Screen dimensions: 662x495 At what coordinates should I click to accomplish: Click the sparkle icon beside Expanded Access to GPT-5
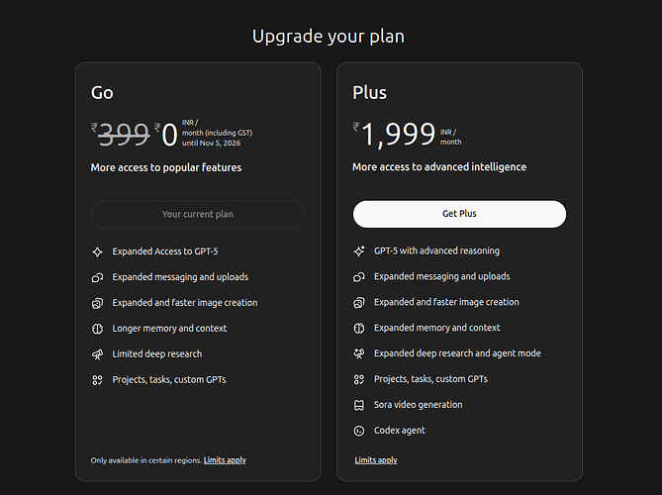click(x=97, y=251)
